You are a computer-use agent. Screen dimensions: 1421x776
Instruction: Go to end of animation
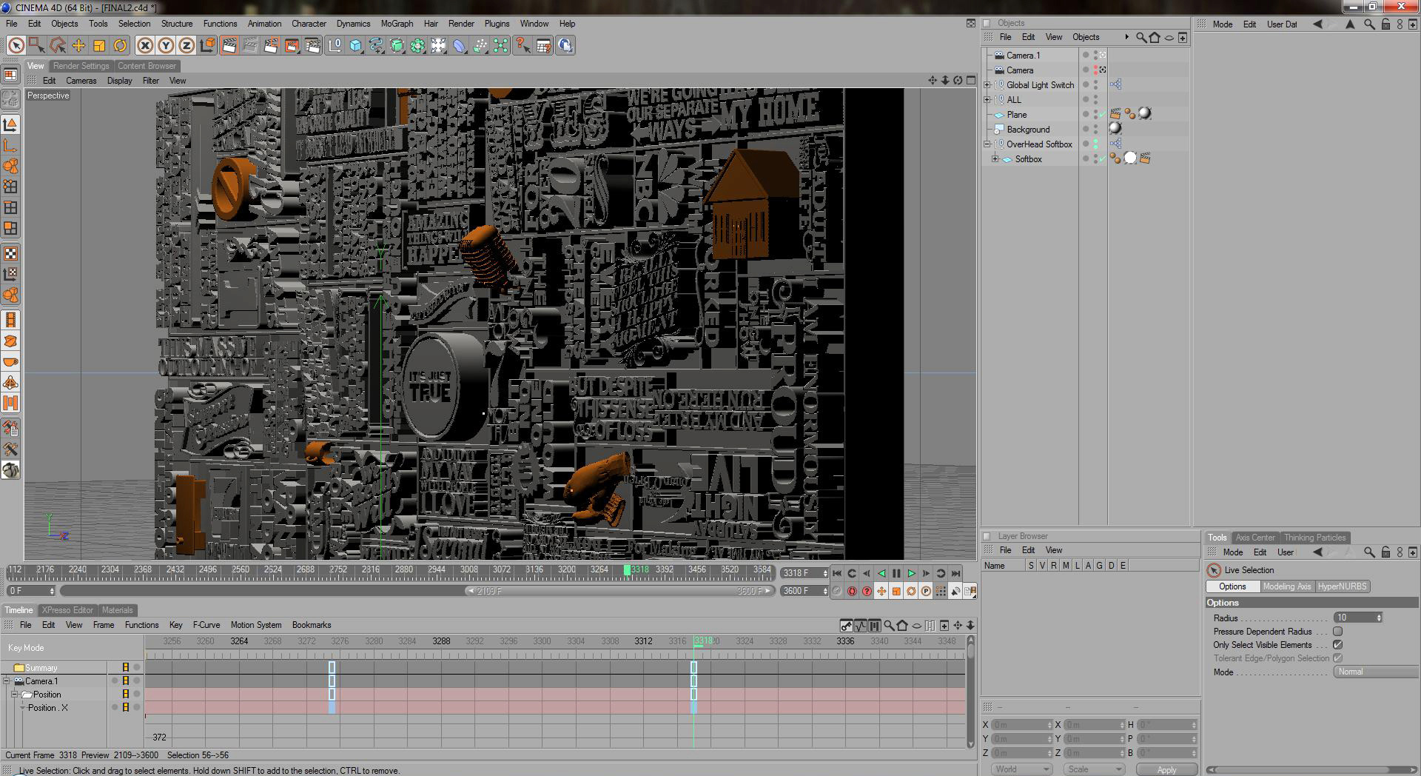click(955, 573)
